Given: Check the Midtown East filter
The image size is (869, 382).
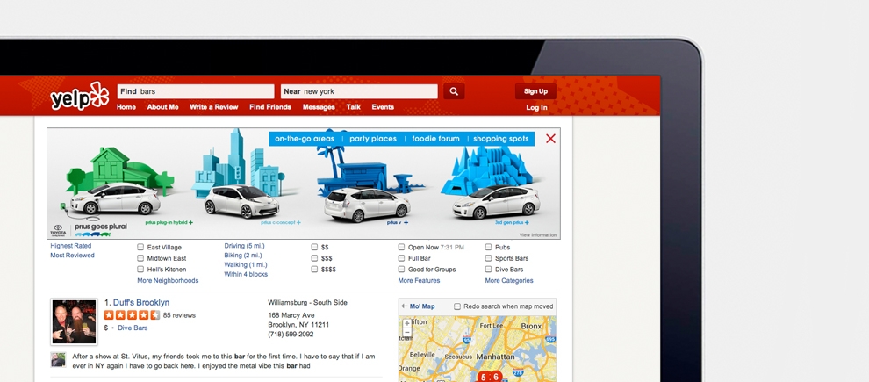Looking at the screenshot, I should click(x=140, y=258).
